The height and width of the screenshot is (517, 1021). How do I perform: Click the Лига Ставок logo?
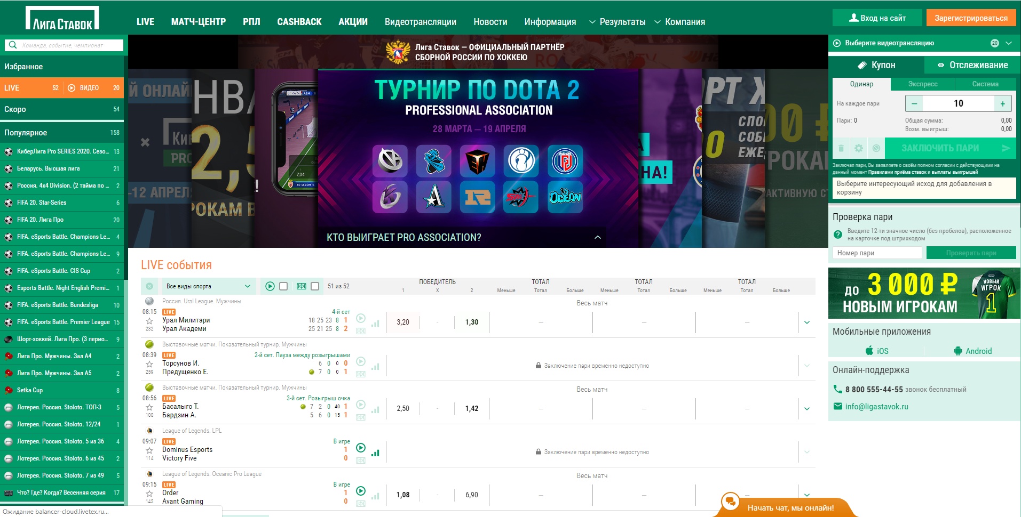(x=62, y=18)
